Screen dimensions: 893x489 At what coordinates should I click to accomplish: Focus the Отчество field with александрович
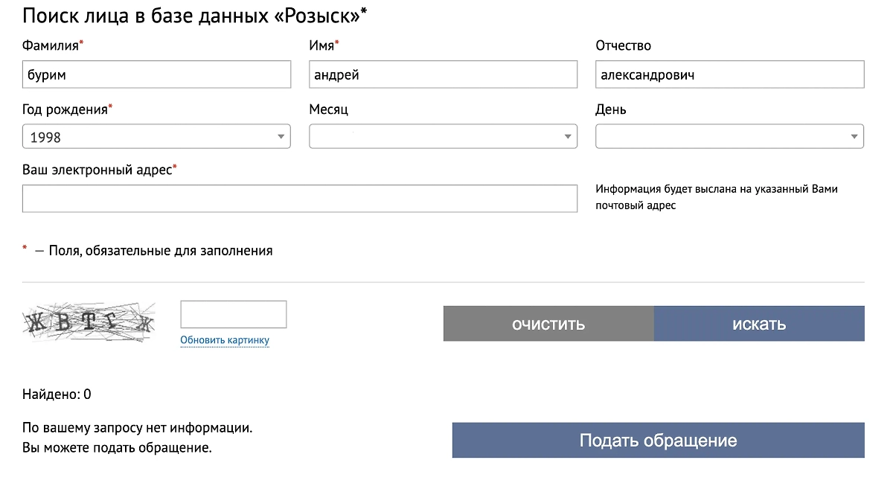pos(729,74)
